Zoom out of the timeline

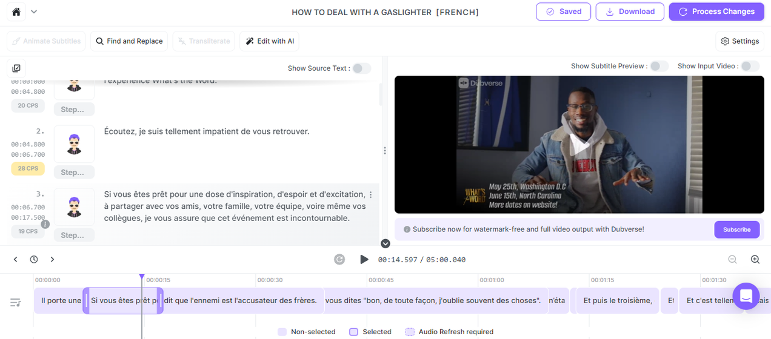(732, 260)
